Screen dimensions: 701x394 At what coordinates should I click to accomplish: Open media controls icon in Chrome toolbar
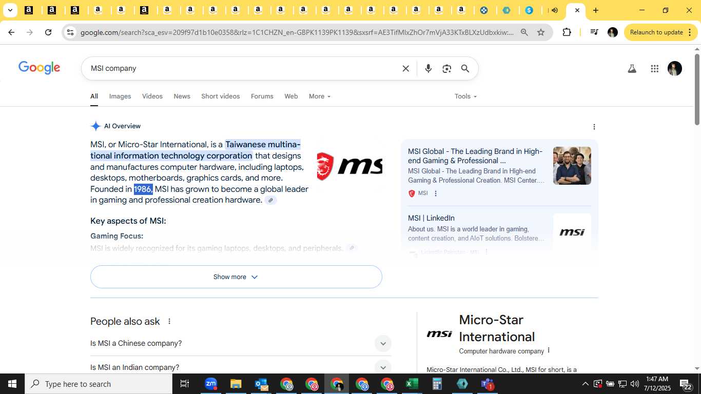594,32
